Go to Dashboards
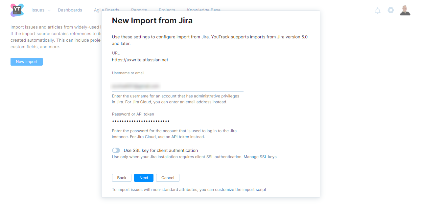This screenshot has width=421, height=209. tap(70, 10)
